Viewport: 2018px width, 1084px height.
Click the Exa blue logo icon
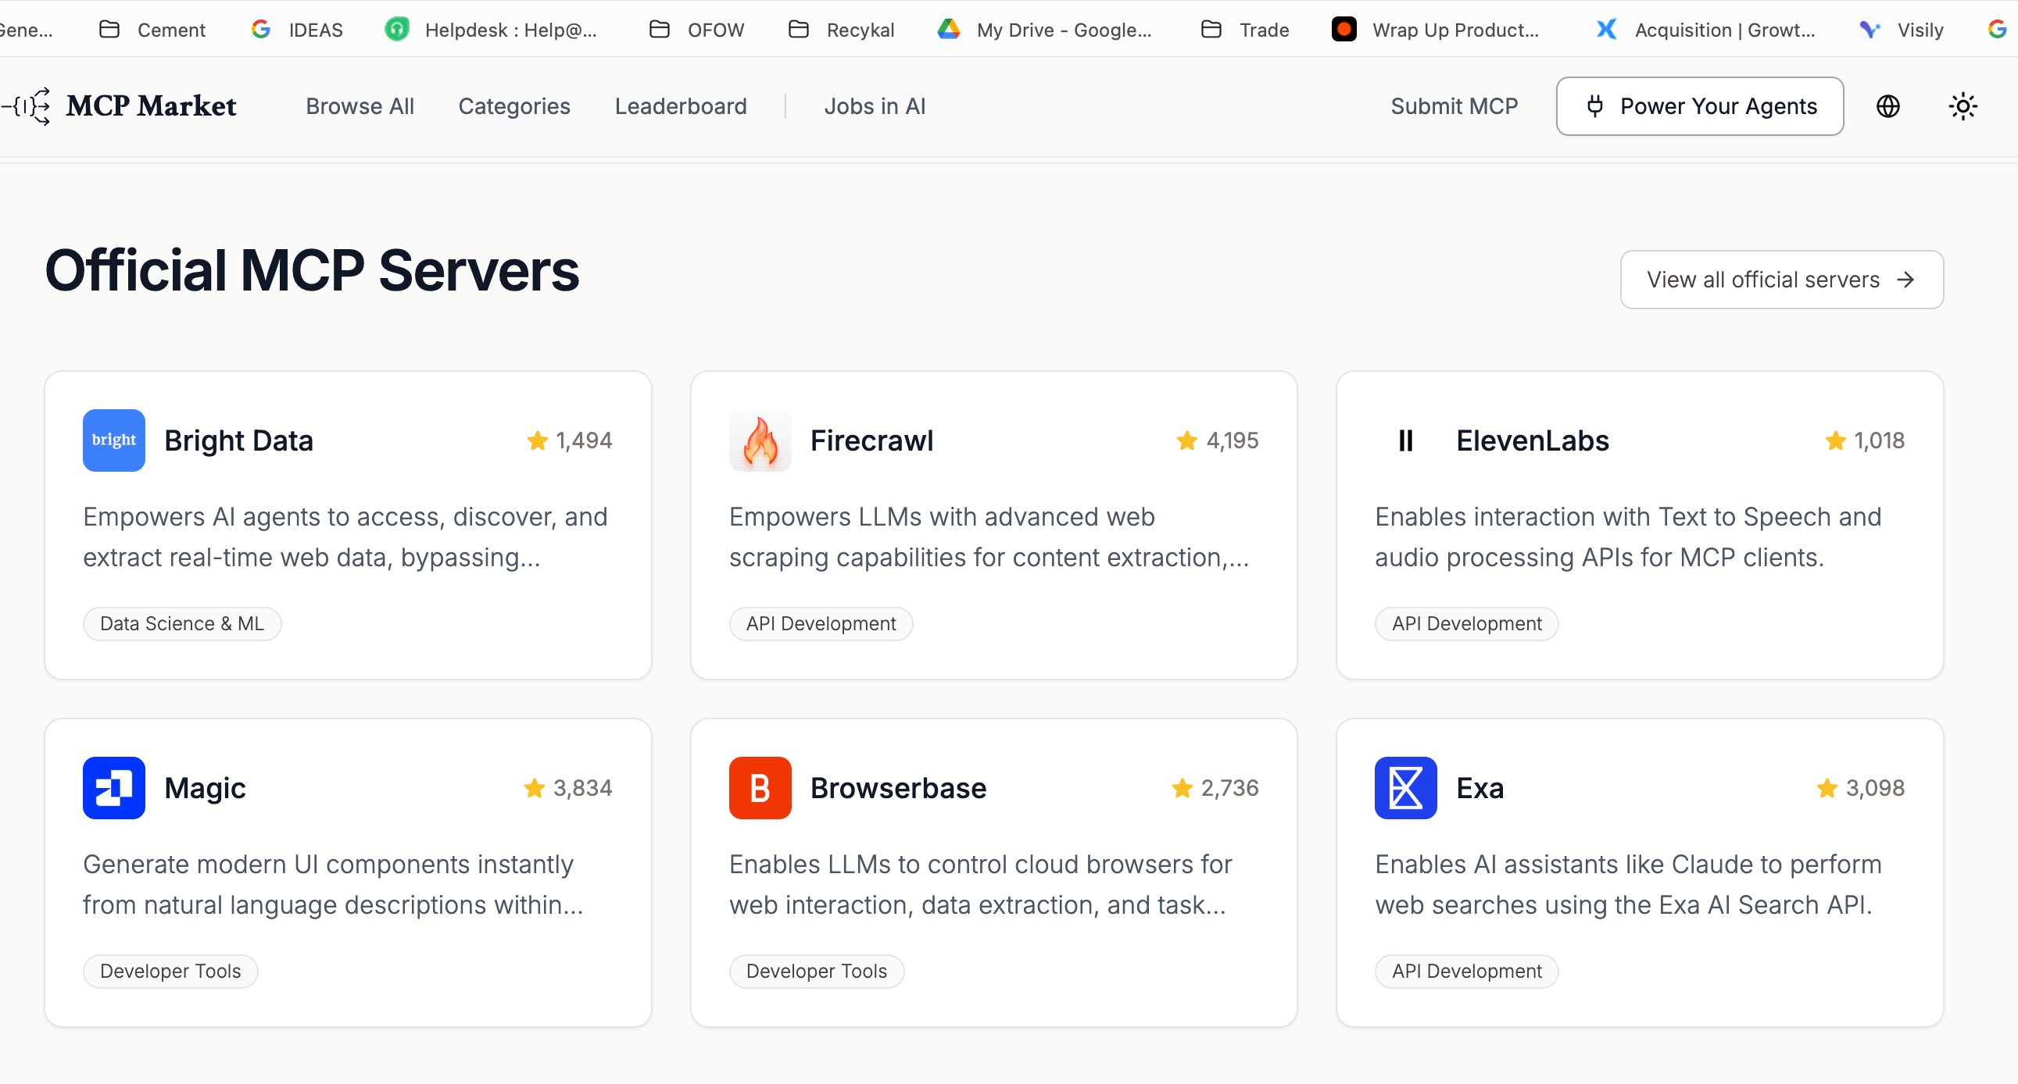[1405, 787]
